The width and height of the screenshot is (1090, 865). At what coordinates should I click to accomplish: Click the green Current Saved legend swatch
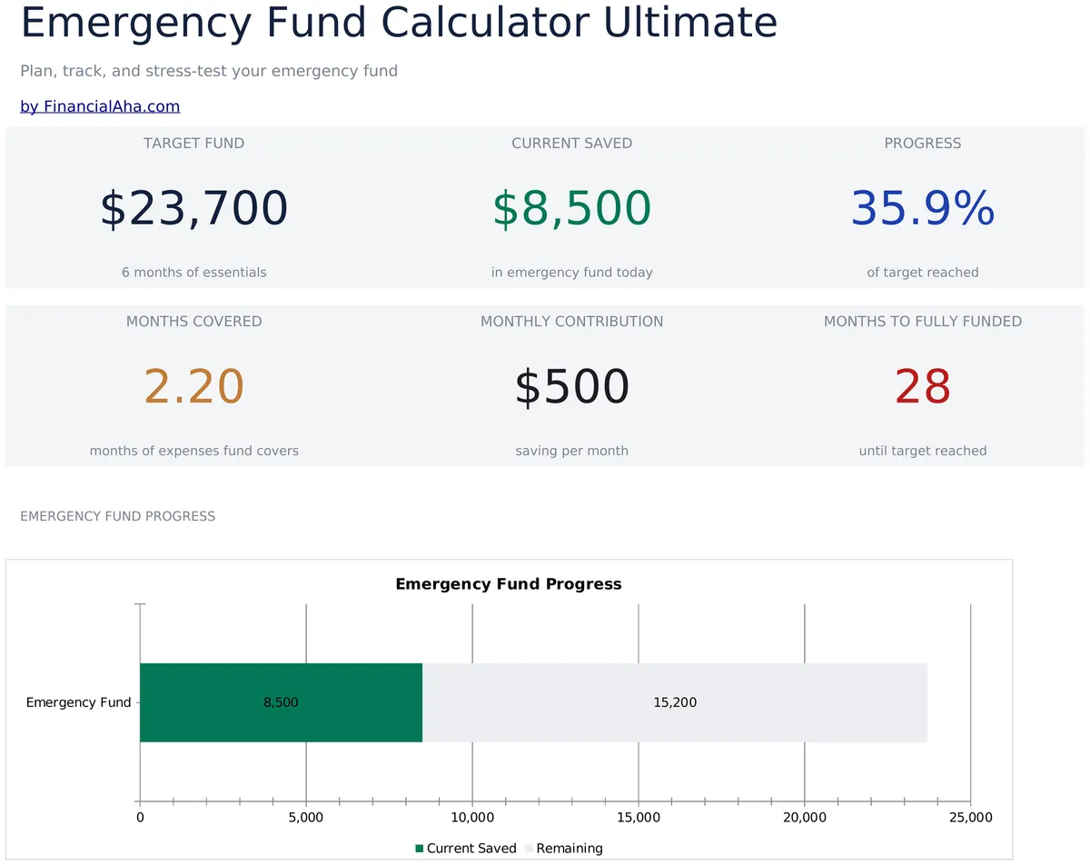pyautogui.click(x=420, y=849)
